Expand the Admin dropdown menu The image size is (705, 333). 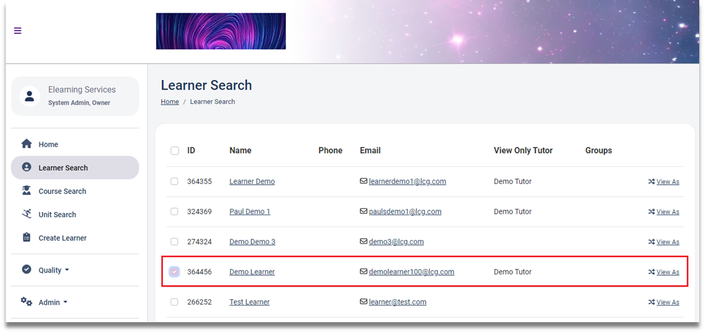click(53, 302)
